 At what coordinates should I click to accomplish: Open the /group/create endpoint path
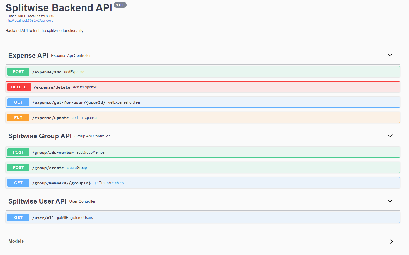tap(48, 168)
